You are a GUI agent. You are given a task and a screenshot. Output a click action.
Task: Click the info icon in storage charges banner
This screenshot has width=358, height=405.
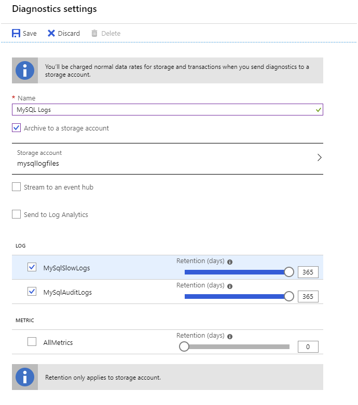click(x=25, y=70)
